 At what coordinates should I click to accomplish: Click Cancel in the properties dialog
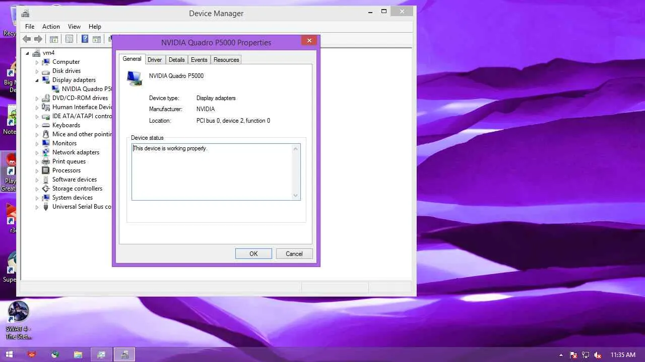click(x=294, y=254)
